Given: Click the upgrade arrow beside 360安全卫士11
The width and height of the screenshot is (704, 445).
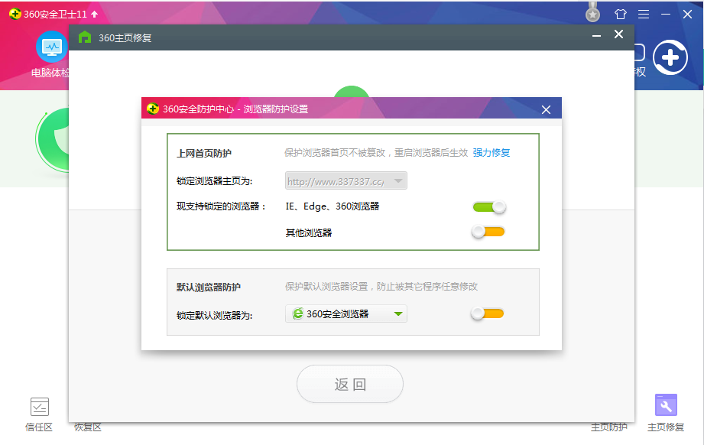Looking at the screenshot, I should [94, 14].
